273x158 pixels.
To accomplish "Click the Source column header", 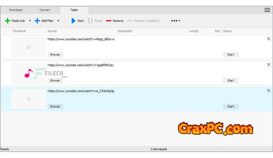I will tap(52, 31).
